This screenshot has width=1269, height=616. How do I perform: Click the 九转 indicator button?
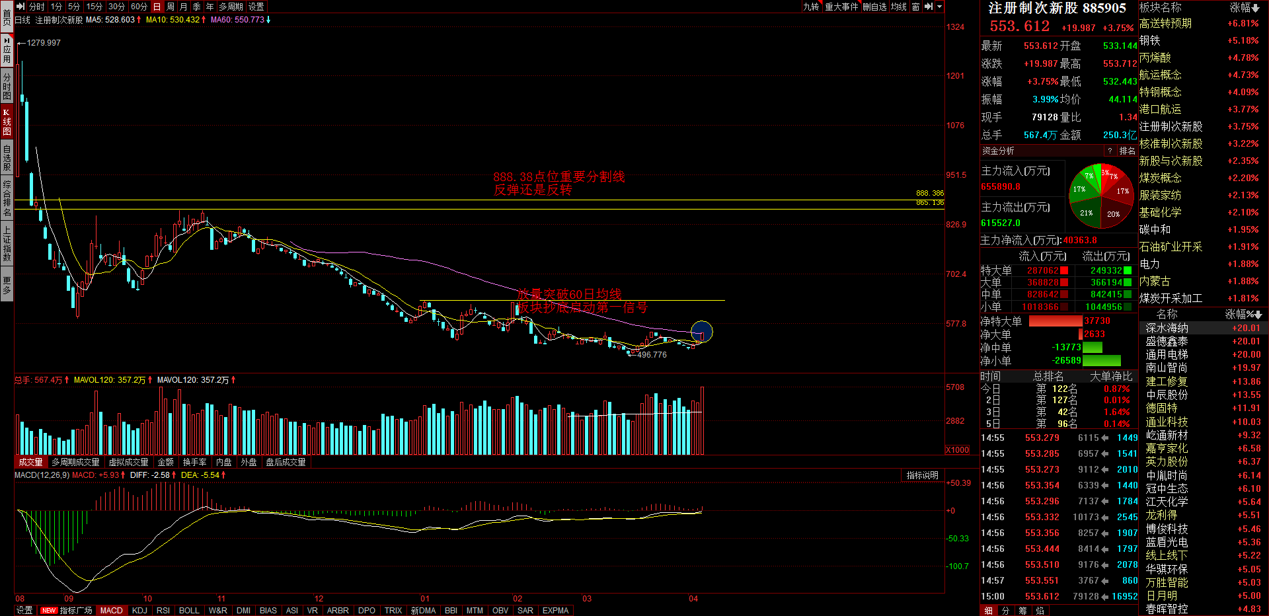click(811, 7)
